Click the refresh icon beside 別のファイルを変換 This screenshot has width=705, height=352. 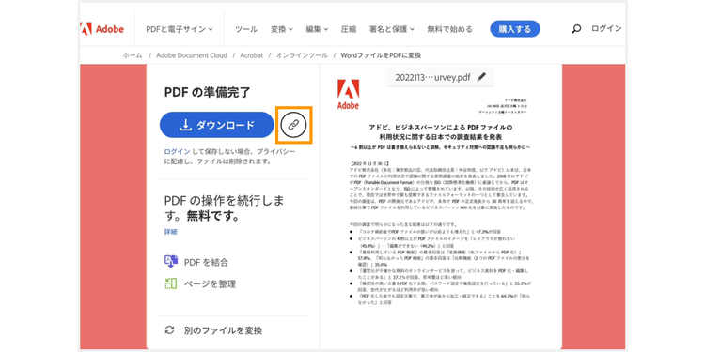pos(169,330)
